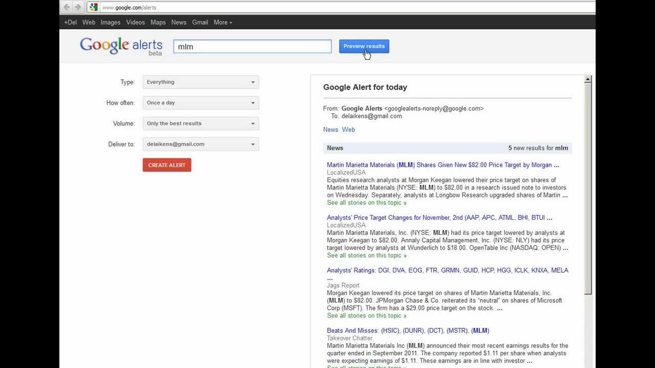This screenshot has height=368, width=655.
Task: Open Analysts' Ratings DGI, DVA article
Action: [448, 270]
